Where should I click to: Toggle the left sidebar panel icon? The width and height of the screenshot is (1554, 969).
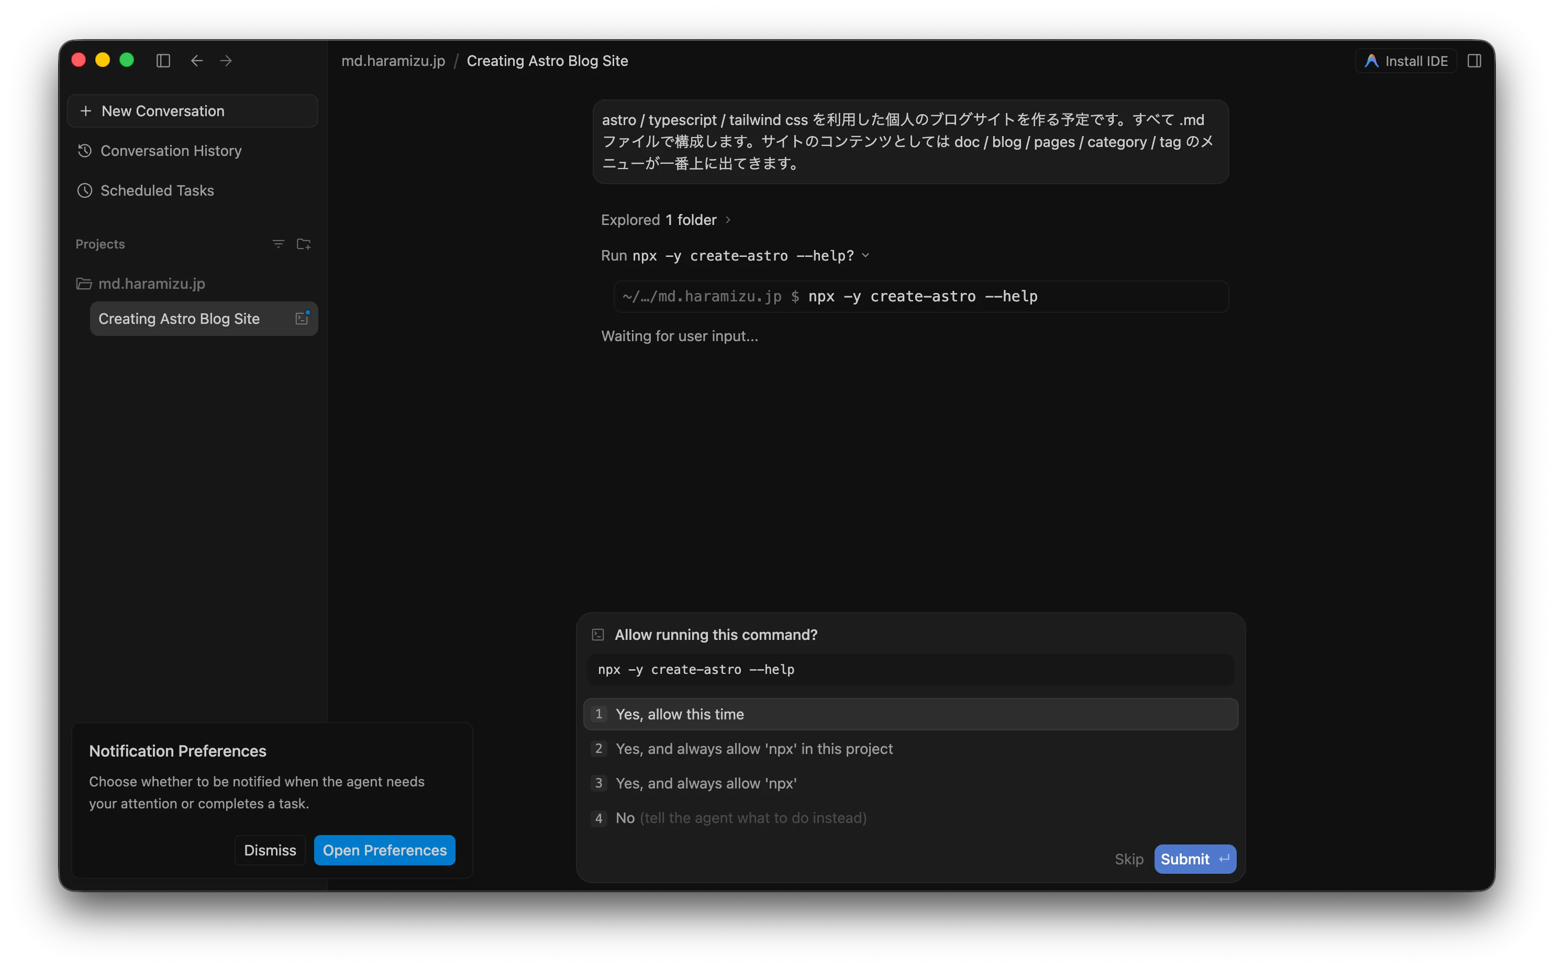coord(163,61)
